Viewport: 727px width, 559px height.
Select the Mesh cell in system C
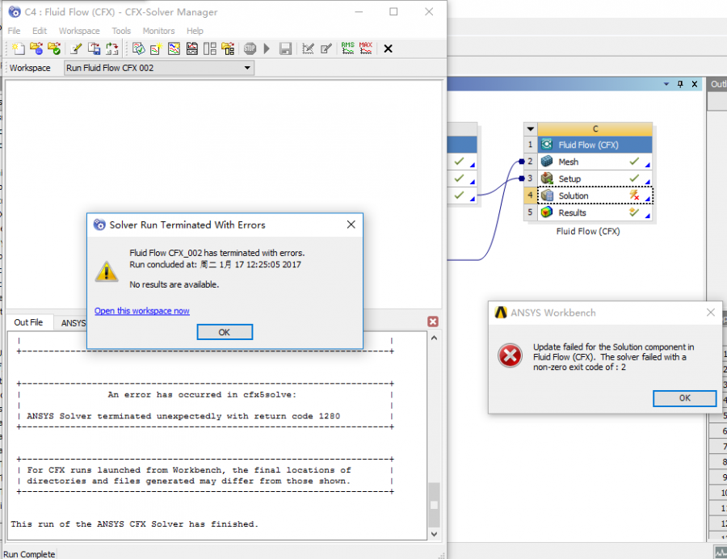coord(595,162)
